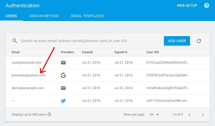Viewport: 215px width, 126px height.
Task: Click the user@example.com email cell
Action: (27, 63)
